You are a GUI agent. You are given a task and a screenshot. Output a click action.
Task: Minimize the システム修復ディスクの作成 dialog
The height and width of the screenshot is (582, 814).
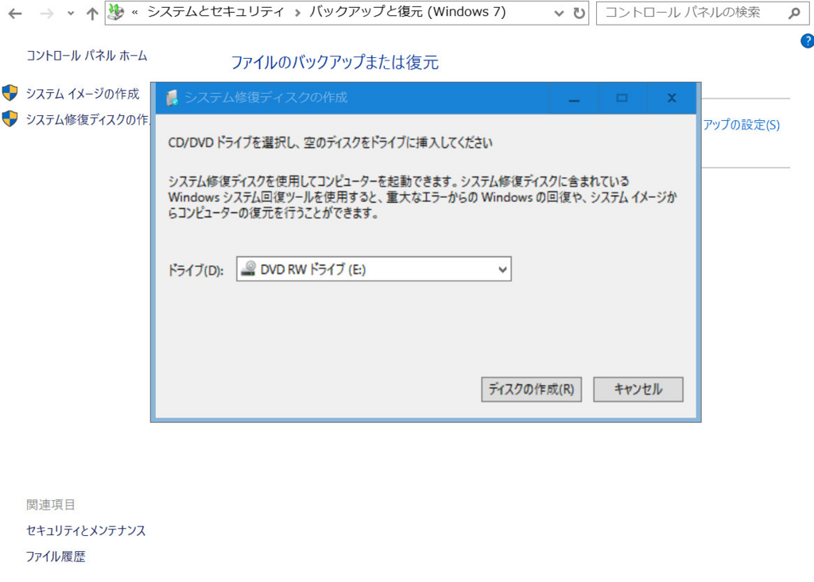click(x=574, y=98)
